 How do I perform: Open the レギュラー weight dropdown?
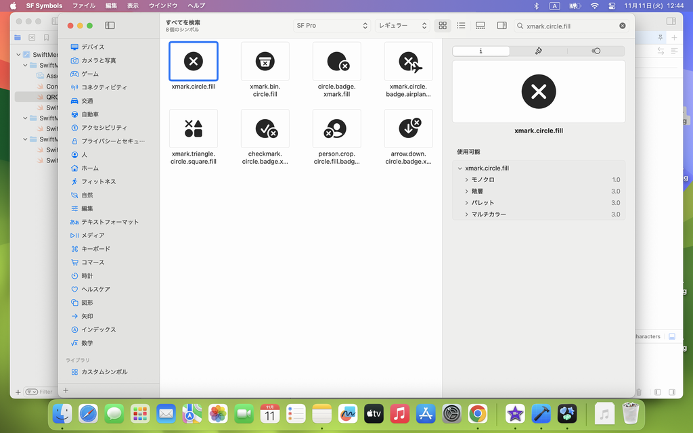click(x=403, y=26)
